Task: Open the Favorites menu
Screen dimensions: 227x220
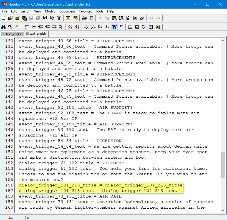Action: click(85, 11)
